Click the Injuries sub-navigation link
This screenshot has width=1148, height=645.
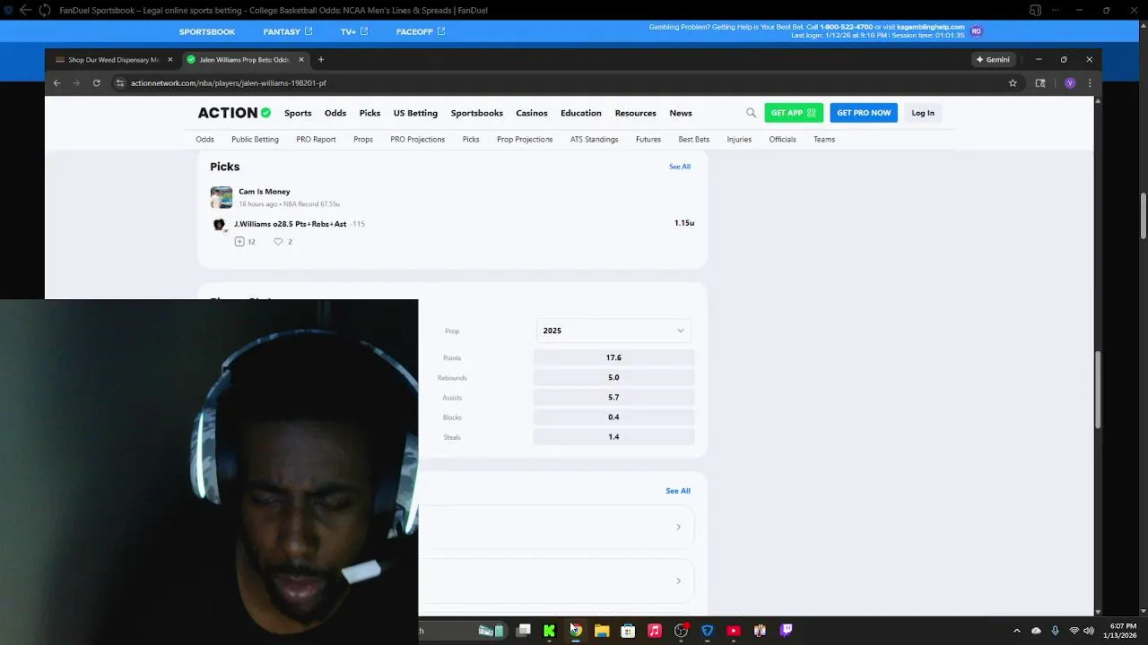(739, 140)
